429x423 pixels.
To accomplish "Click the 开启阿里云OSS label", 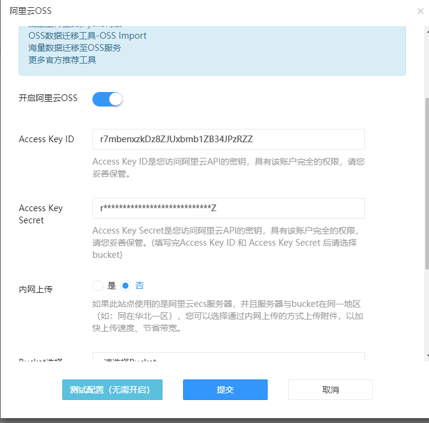I will (x=48, y=98).
